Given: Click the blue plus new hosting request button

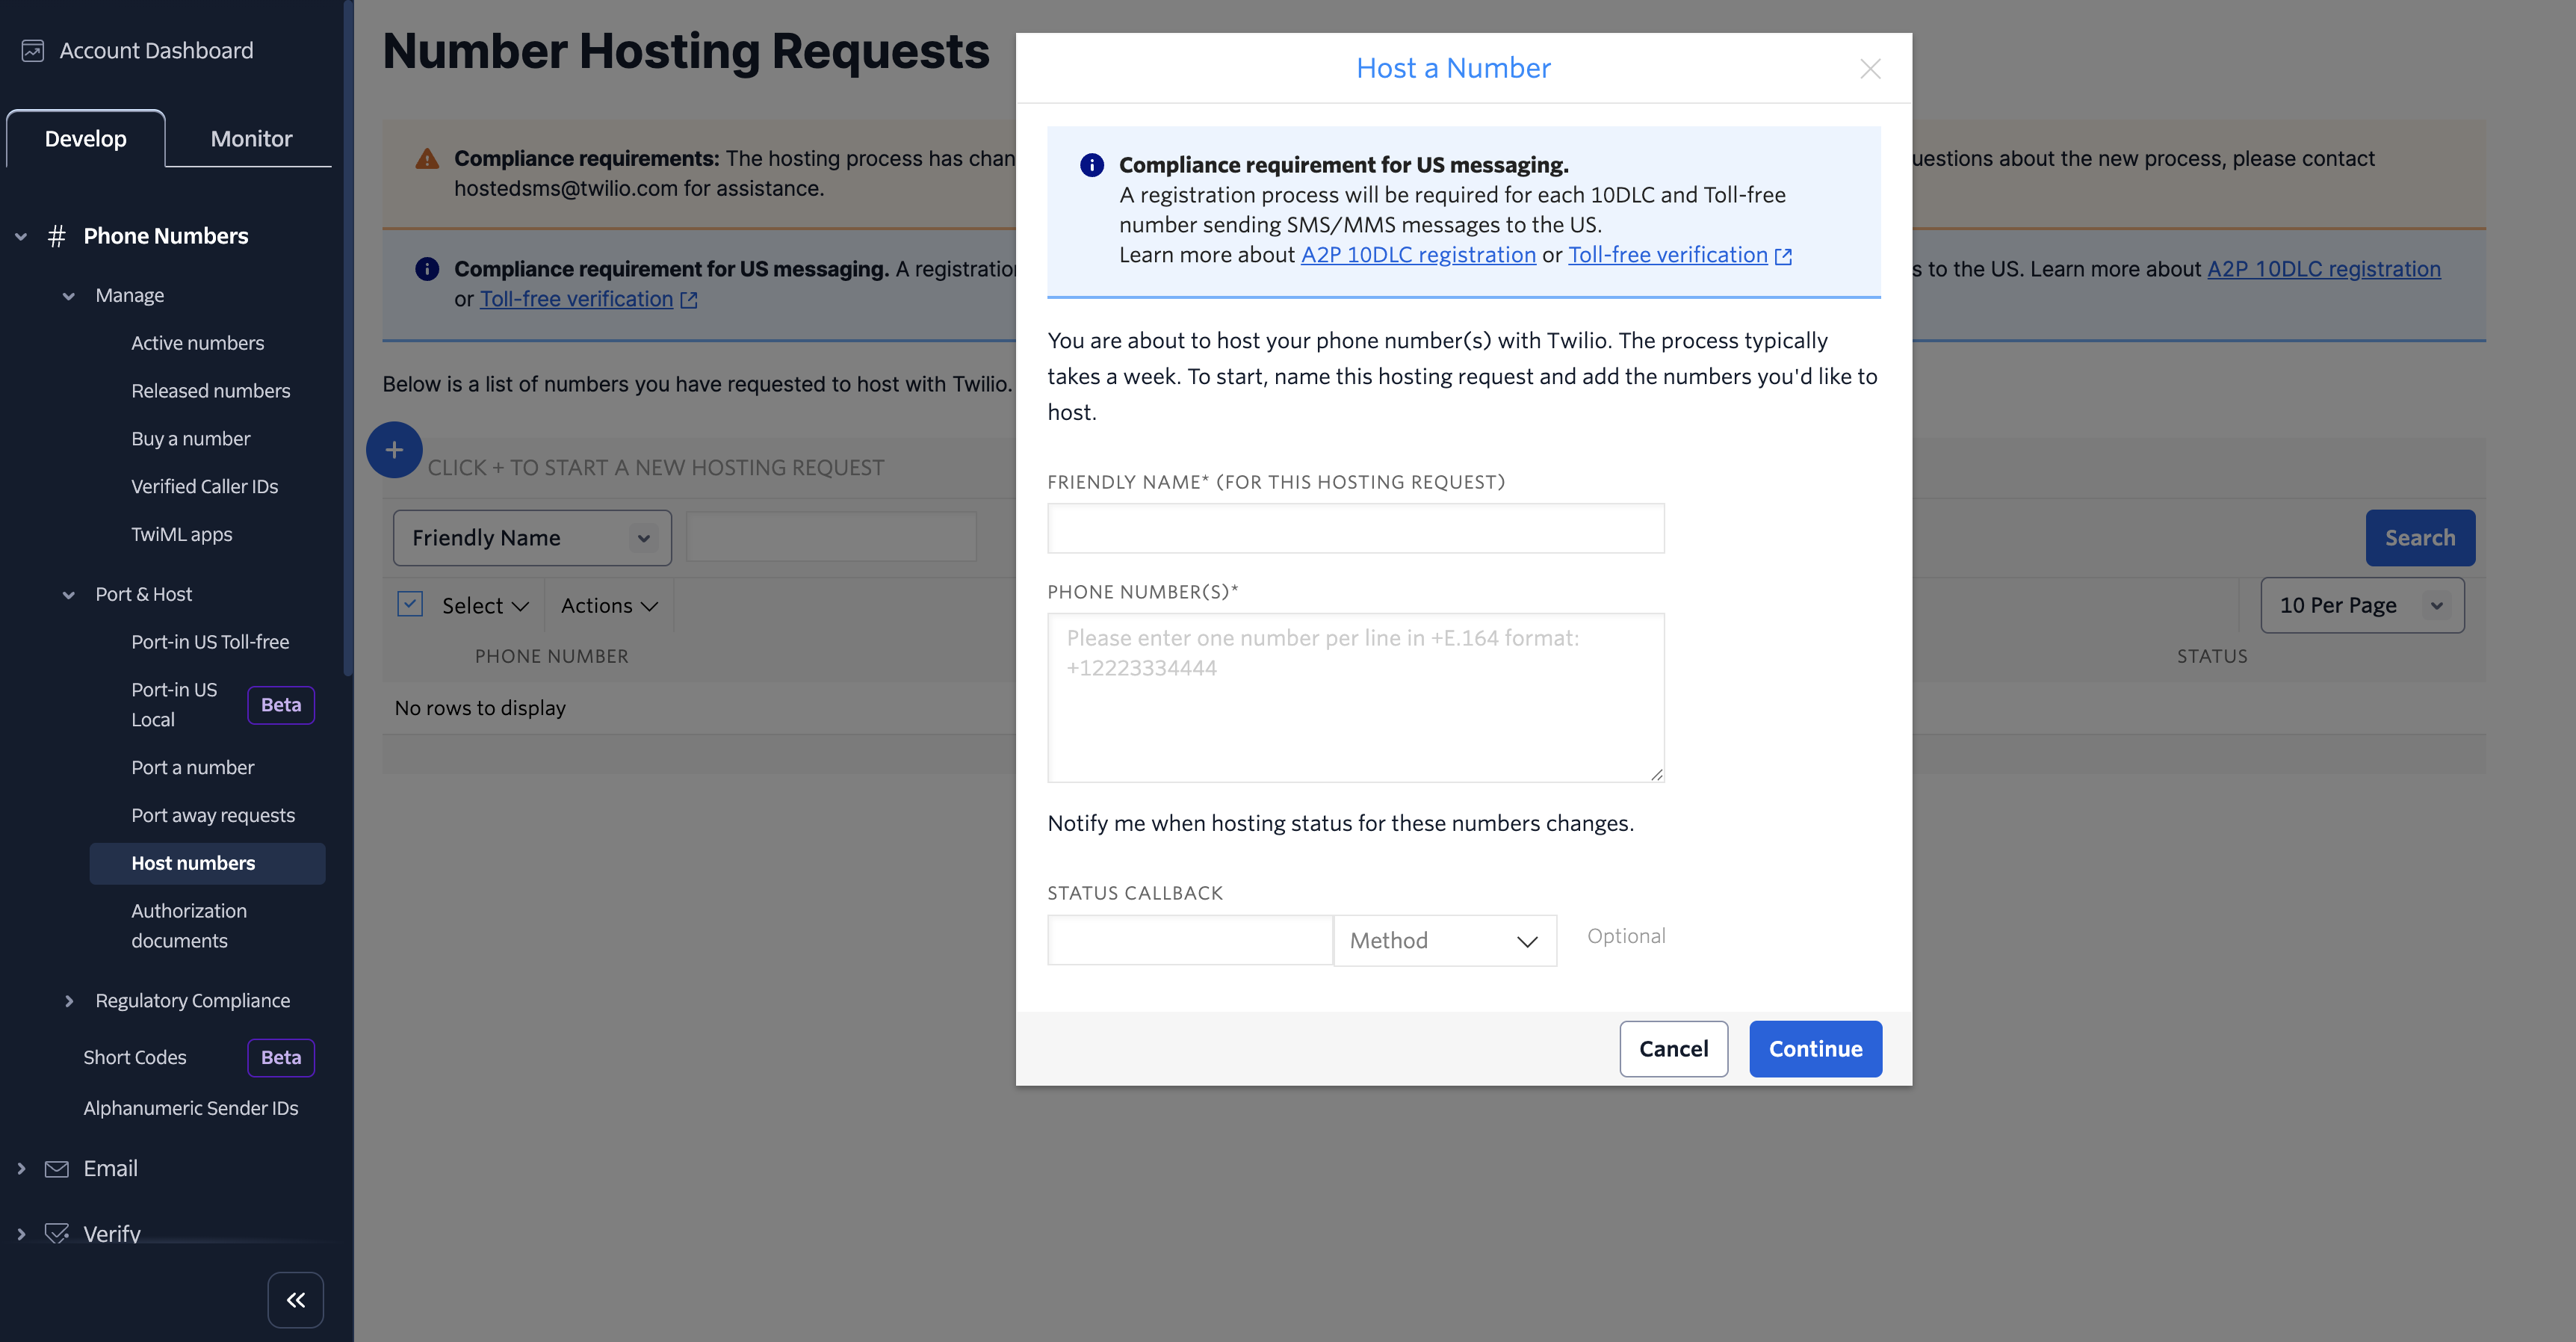Looking at the screenshot, I should [394, 450].
